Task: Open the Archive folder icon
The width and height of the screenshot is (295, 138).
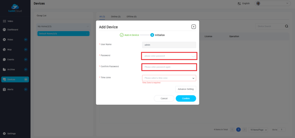Action: pos(4,69)
